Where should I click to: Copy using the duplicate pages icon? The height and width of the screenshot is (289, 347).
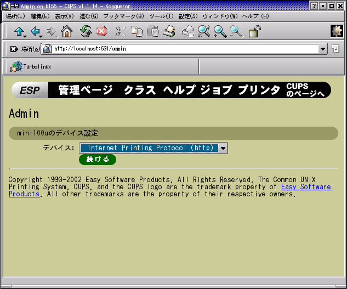pyautogui.click(x=137, y=31)
